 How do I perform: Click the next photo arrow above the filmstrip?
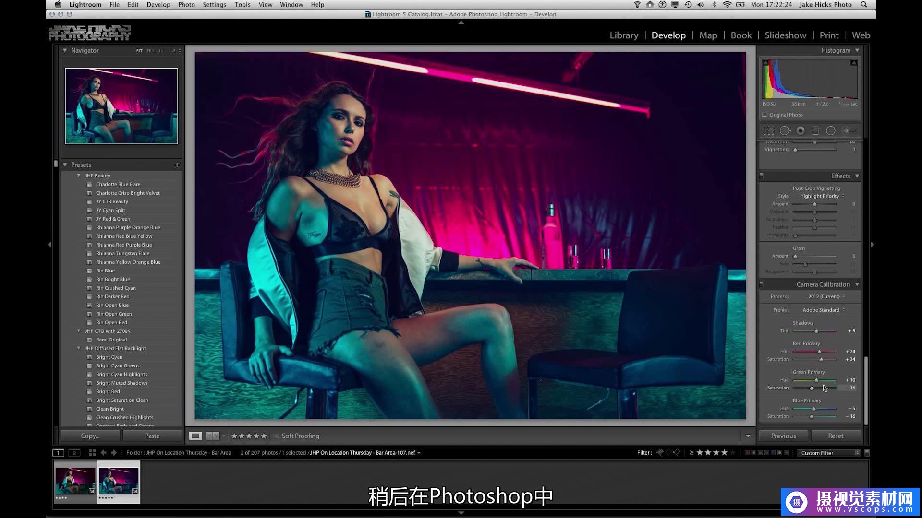114,452
